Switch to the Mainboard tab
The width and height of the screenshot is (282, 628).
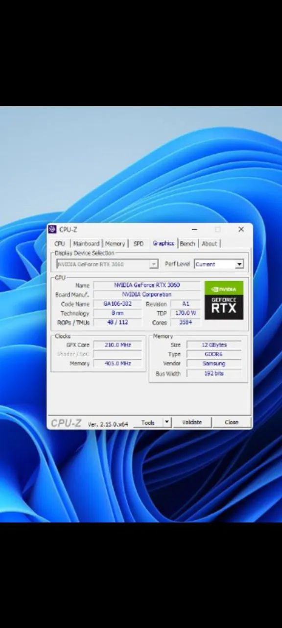(x=86, y=243)
